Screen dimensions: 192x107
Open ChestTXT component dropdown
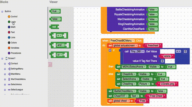(x=121, y=96)
